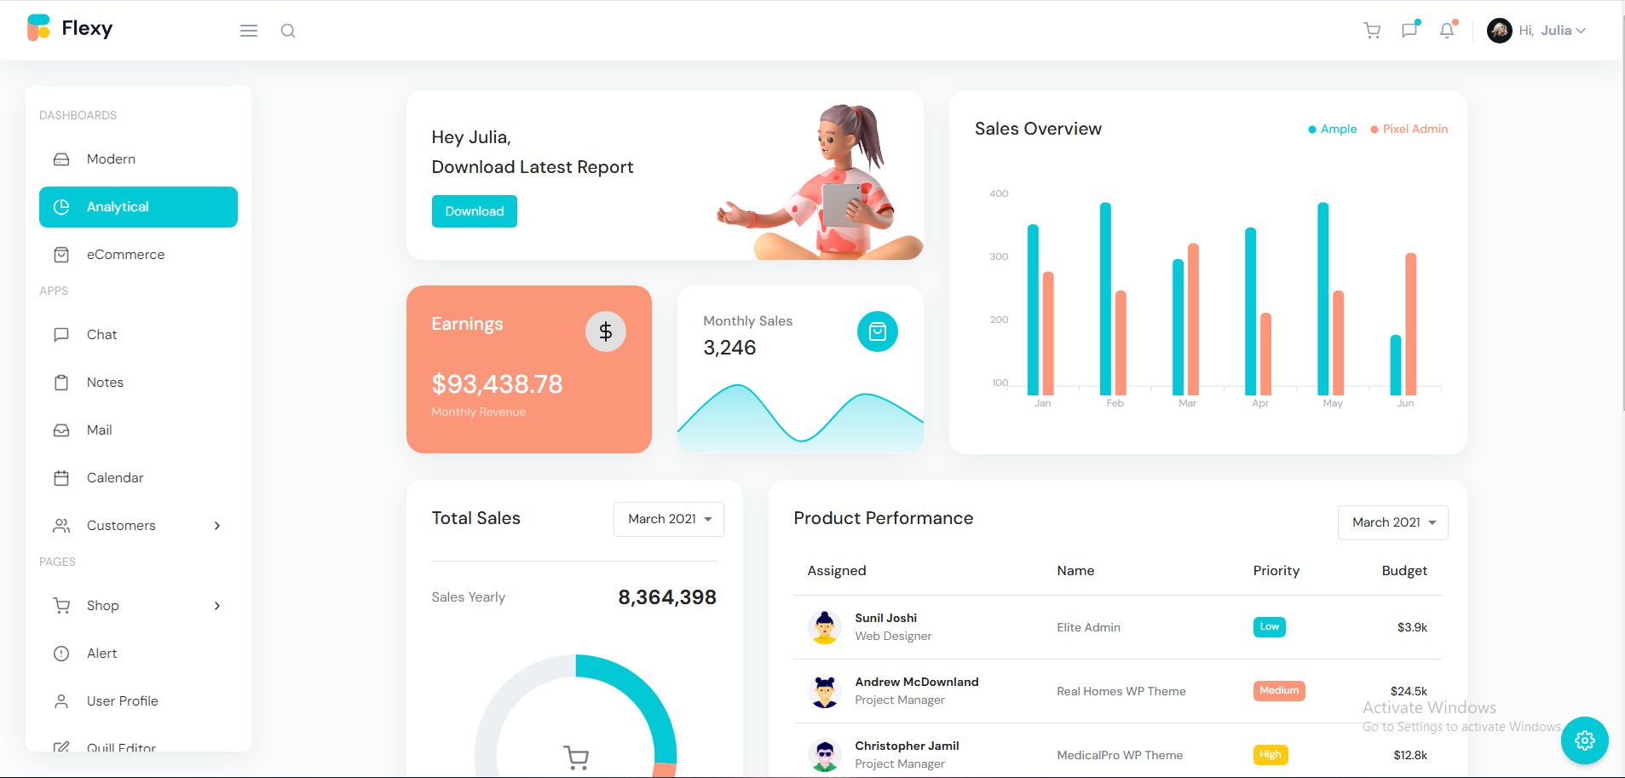The image size is (1625, 778).
Task: Click the Monthly Sales area chart
Action: [800, 417]
